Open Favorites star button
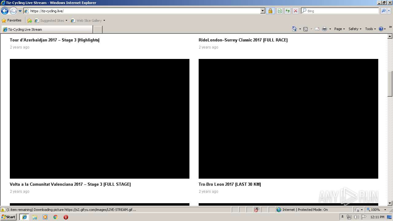Screen dimensions: 393x221 12,21
